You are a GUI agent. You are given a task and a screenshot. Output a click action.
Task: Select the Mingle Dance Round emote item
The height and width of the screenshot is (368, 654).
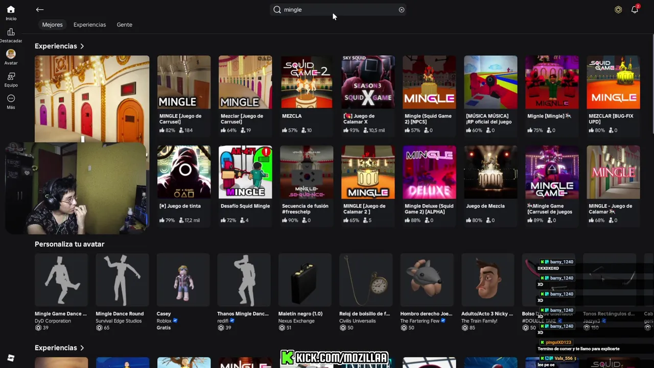click(122, 292)
